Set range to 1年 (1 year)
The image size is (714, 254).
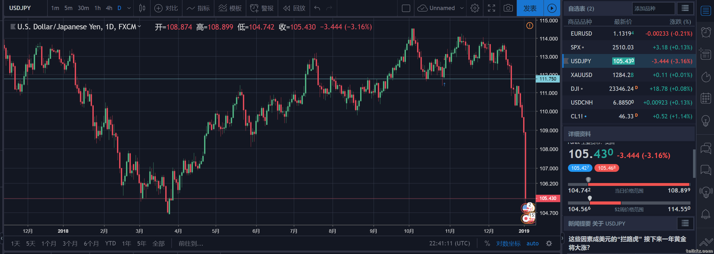coord(126,244)
